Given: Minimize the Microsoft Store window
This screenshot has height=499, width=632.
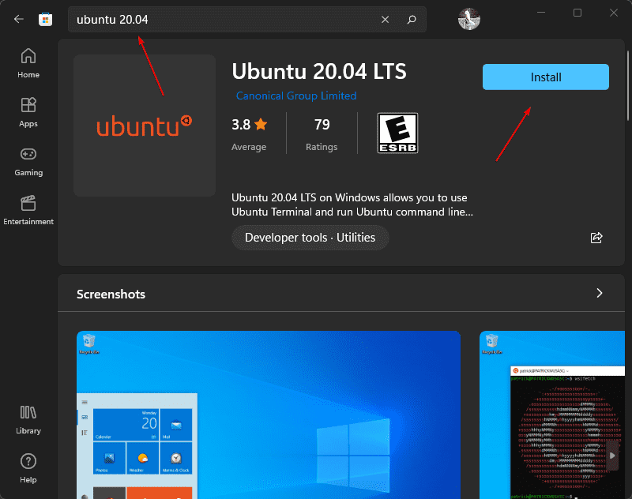Looking at the screenshot, I should 541,13.
